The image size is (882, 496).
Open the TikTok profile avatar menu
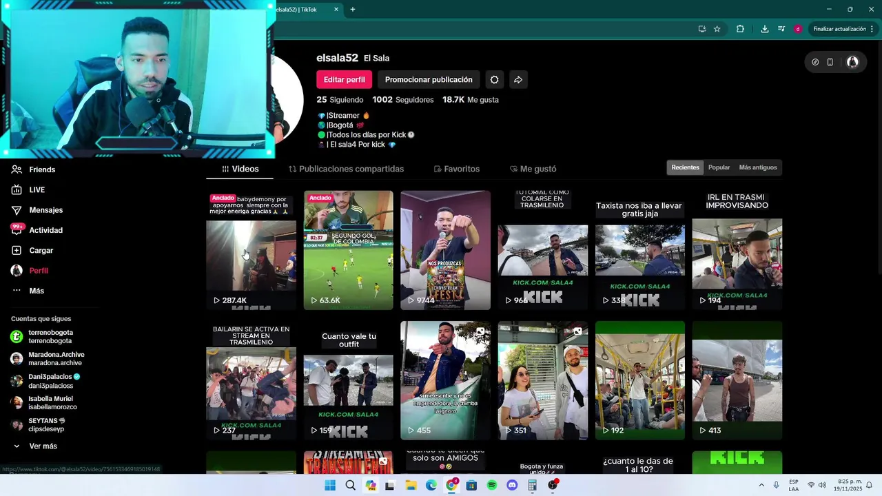[852, 62]
